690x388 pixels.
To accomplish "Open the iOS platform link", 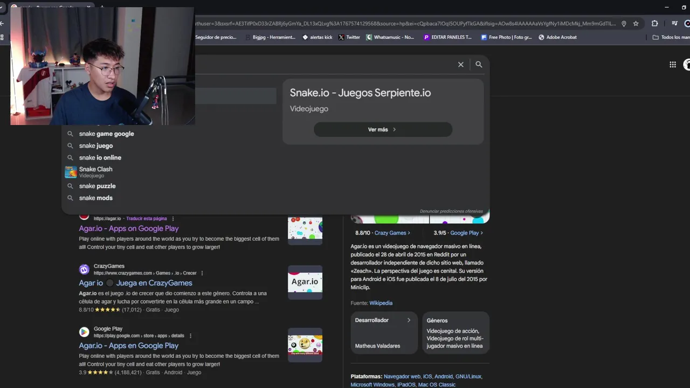I will point(427,377).
